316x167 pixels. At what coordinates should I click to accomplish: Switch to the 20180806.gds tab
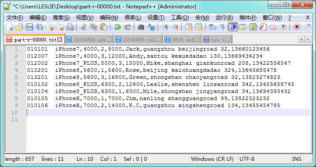click(89, 40)
